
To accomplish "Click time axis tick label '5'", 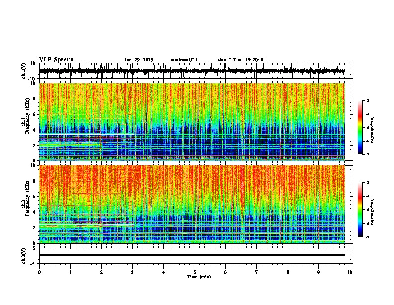I will point(195,272).
